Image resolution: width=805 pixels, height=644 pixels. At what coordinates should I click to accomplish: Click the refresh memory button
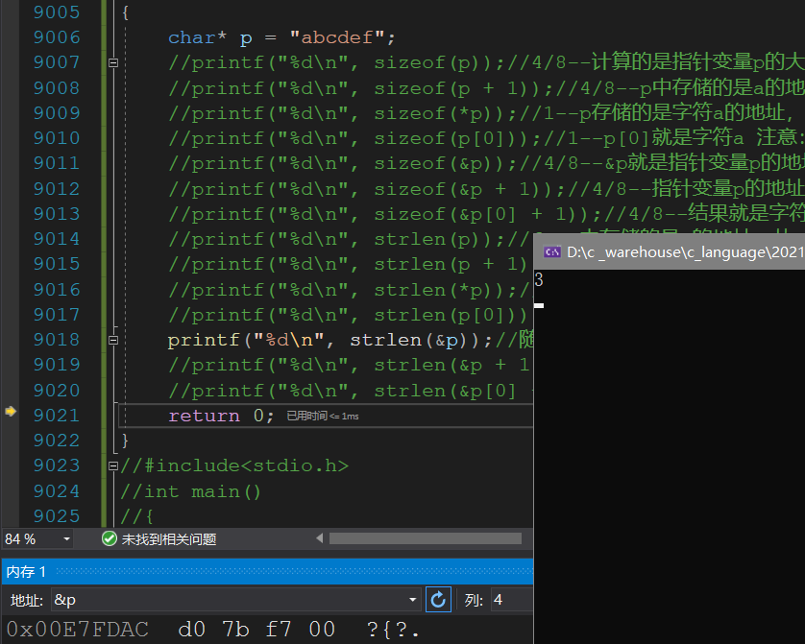pyautogui.click(x=438, y=600)
